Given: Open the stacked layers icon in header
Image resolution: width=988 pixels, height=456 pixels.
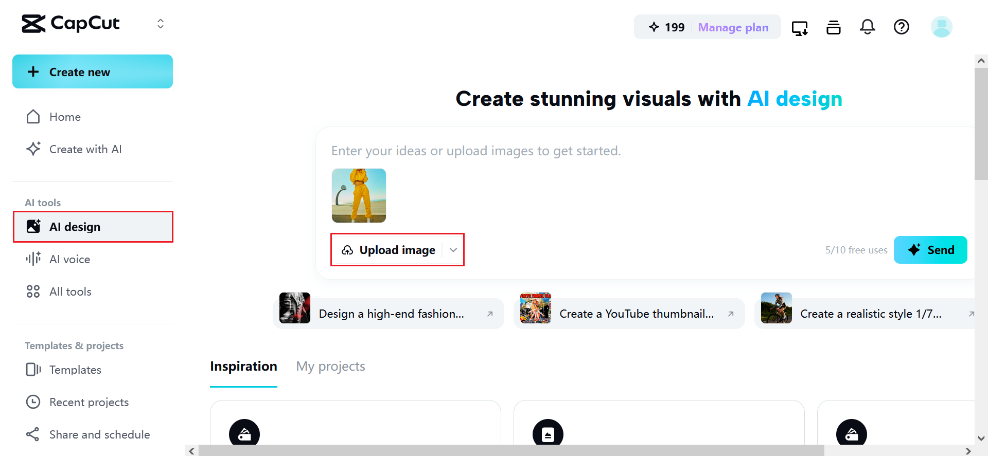Looking at the screenshot, I should click(833, 27).
